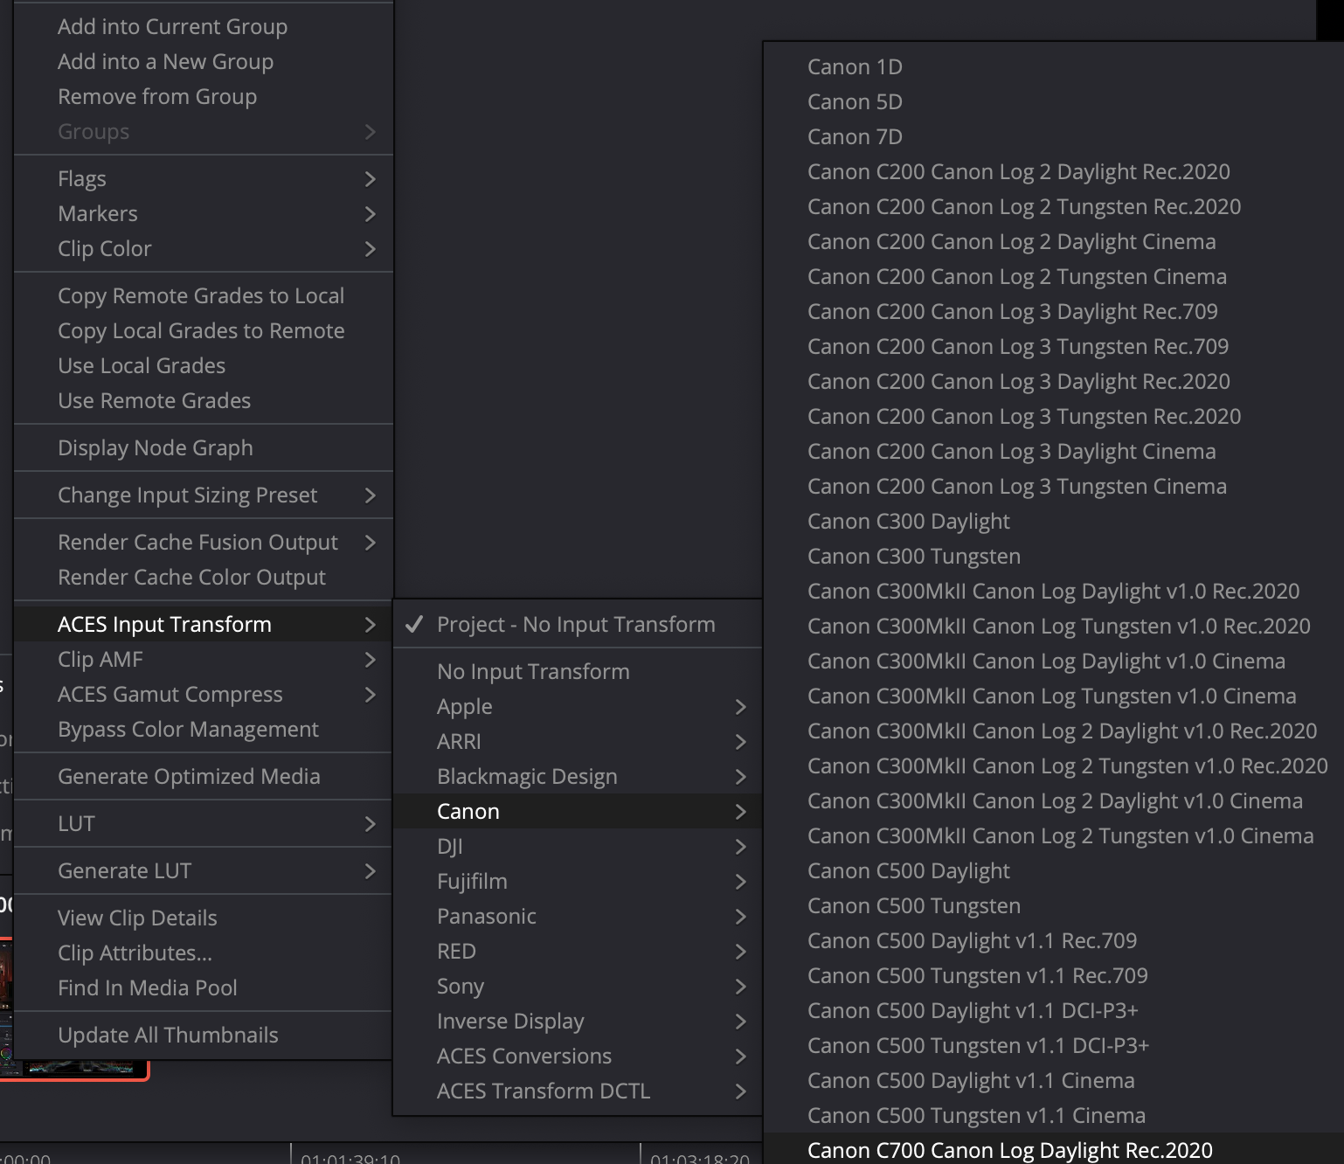Expand Apple input transforms
This screenshot has width=1344, height=1164.
coord(578,706)
